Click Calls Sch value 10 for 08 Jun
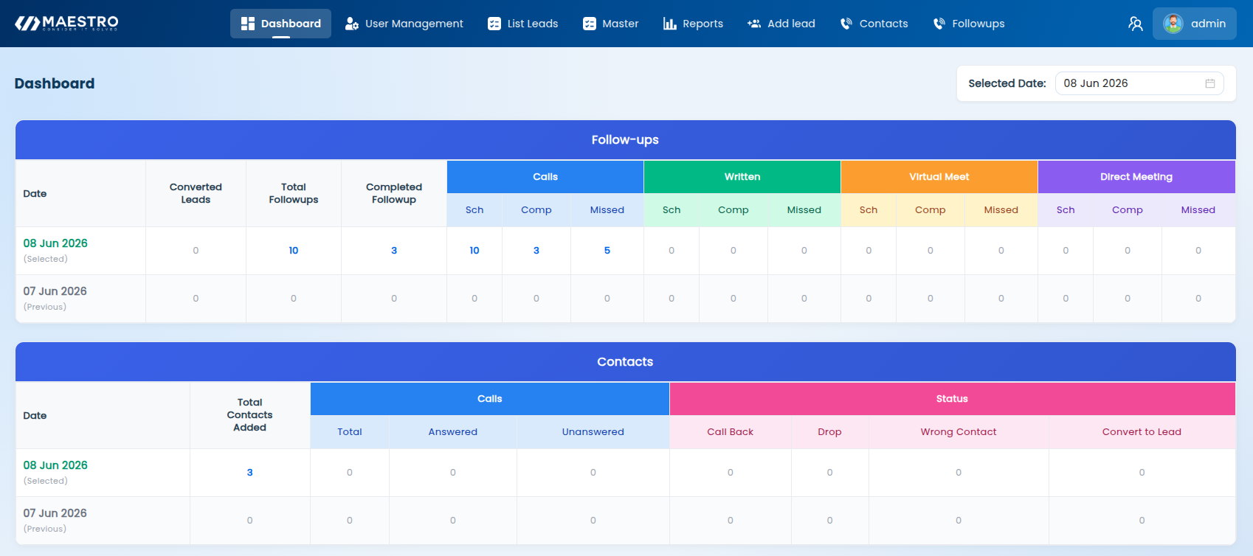This screenshot has height=556, width=1253. click(474, 251)
